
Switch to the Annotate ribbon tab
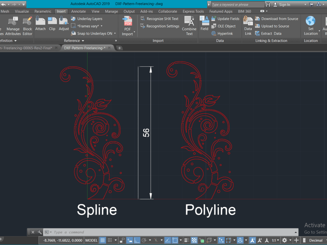pyautogui.click(x=78, y=11)
